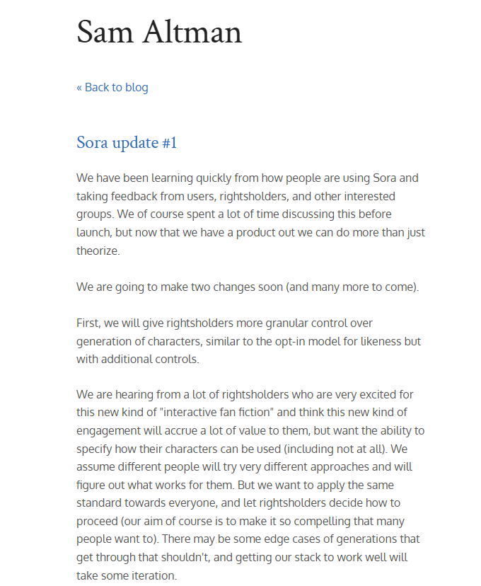Click "#1" in the post heading
The width and height of the screenshot is (481, 586).
pos(169,143)
